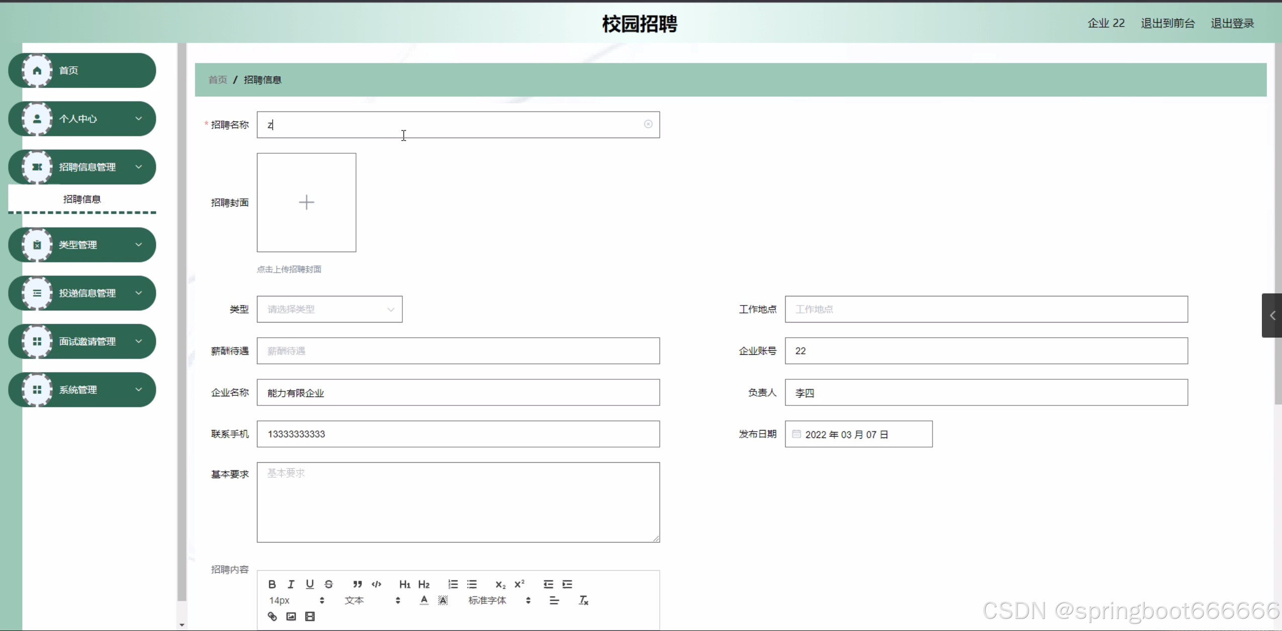Toggle H1 heading style
Viewport: 1282px width, 631px height.
404,584
